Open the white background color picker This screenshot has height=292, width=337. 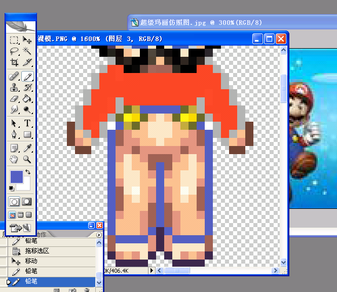pyautogui.click(x=26, y=187)
